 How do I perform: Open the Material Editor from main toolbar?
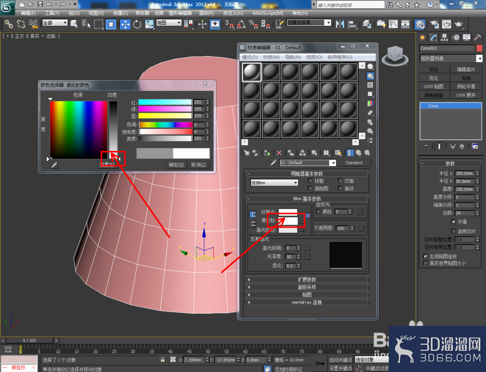click(420, 24)
